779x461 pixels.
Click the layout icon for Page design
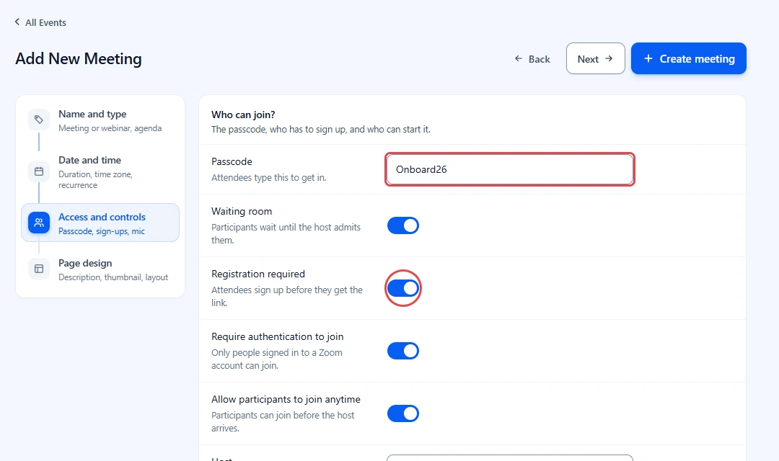(39, 269)
